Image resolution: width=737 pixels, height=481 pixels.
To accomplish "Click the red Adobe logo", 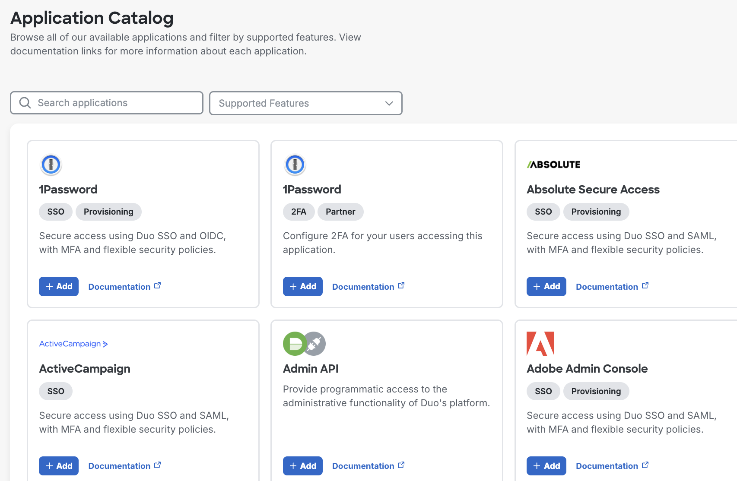I will pos(540,344).
